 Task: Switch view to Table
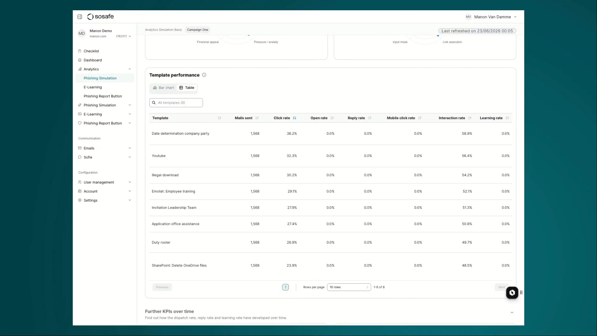point(187,88)
